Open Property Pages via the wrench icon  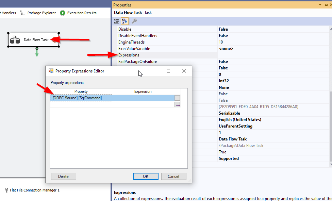click(x=134, y=21)
